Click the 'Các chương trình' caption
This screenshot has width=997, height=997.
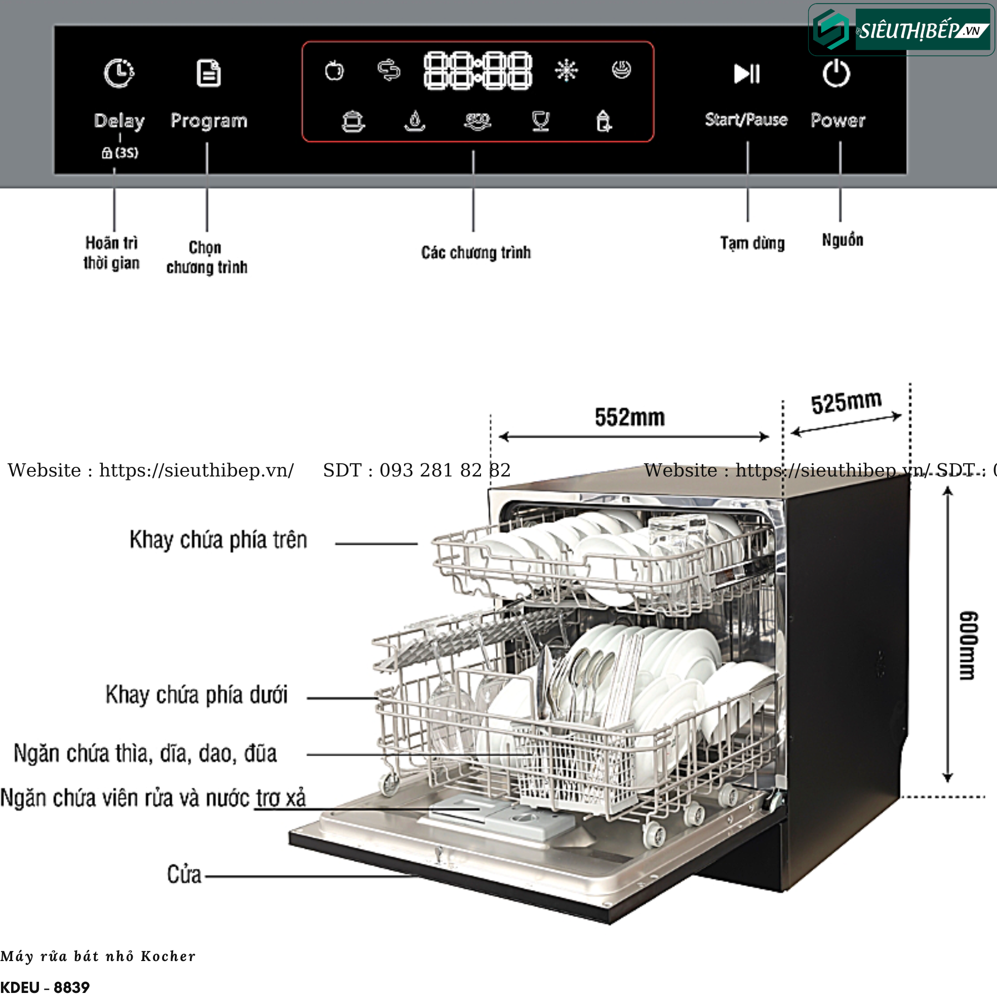(x=476, y=252)
